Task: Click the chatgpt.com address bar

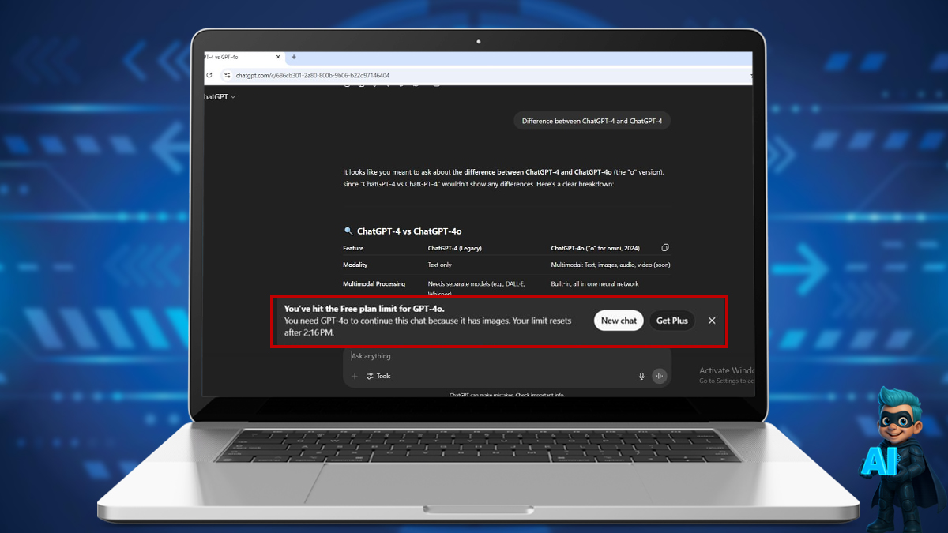Action: 485,75
